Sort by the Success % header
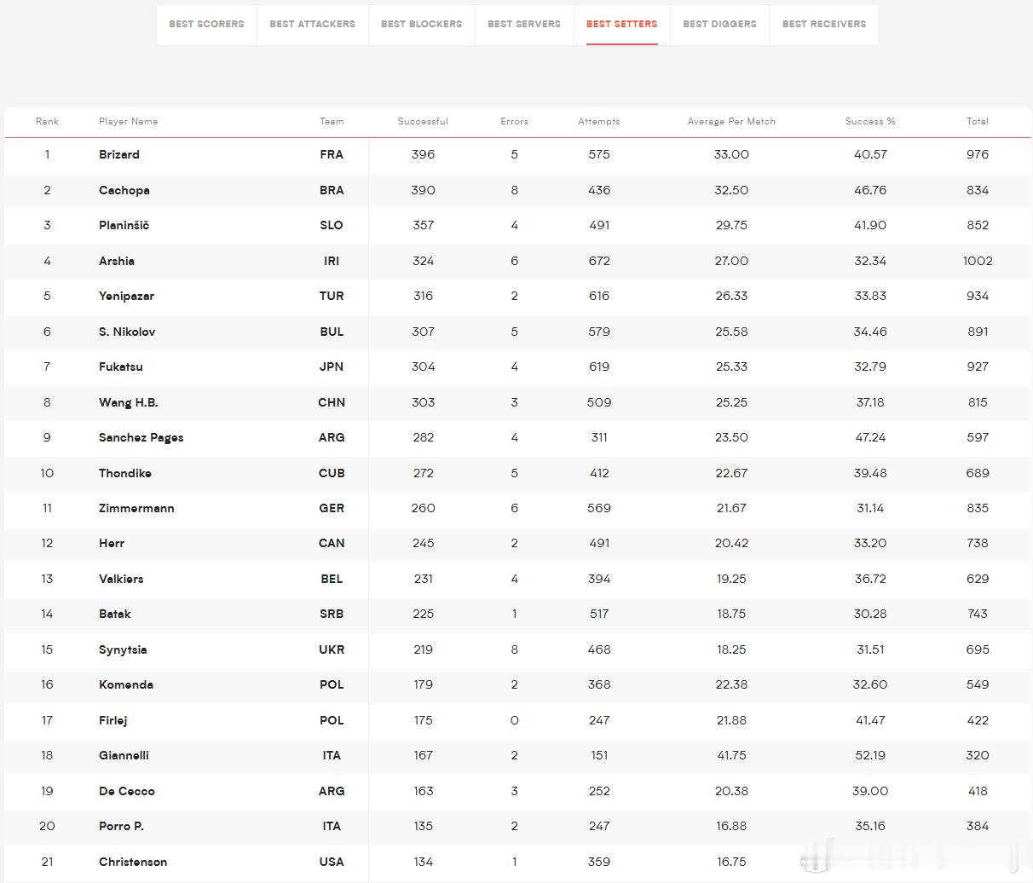The width and height of the screenshot is (1033, 883). point(870,121)
